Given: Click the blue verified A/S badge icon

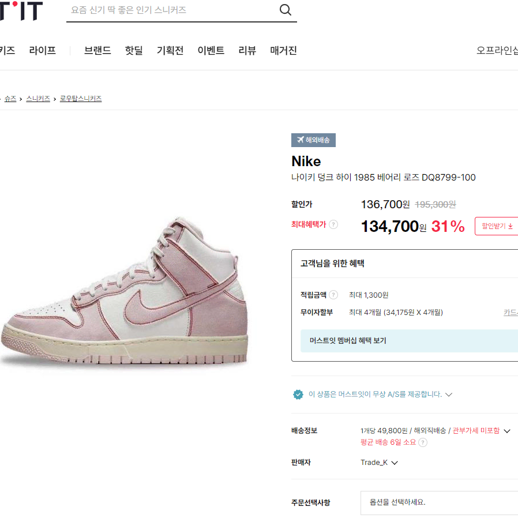Looking at the screenshot, I should [298, 395].
